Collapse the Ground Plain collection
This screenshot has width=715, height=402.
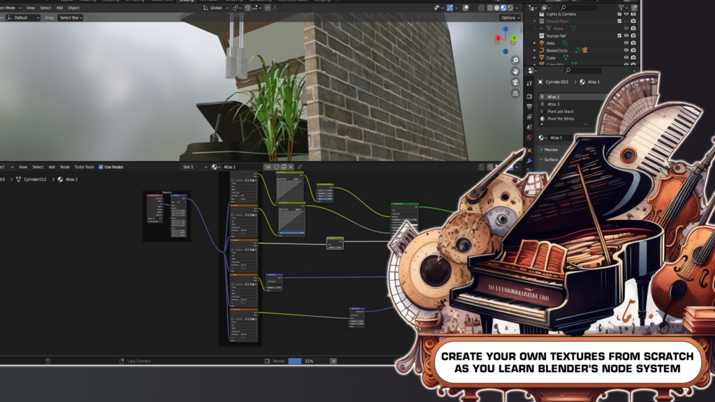coord(535,21)
